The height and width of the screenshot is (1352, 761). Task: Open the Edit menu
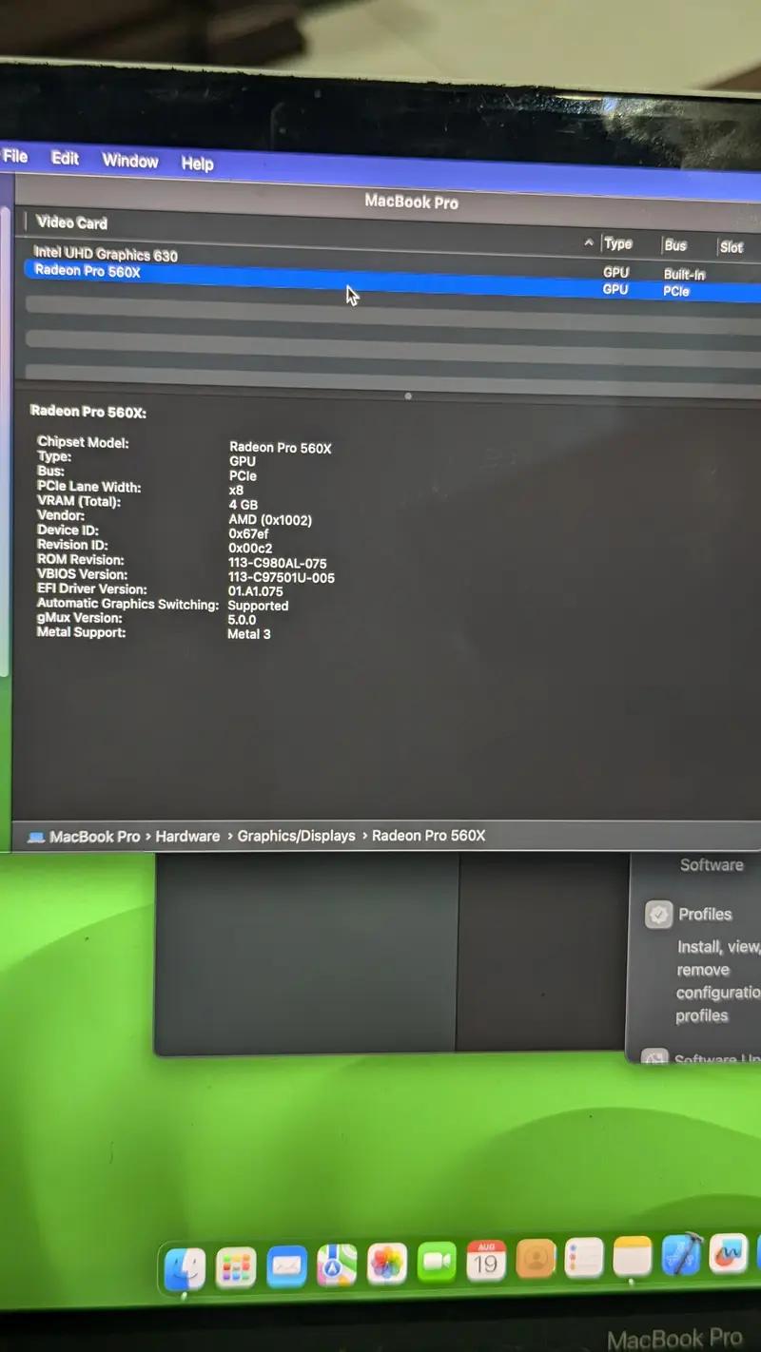click(65, 159)
